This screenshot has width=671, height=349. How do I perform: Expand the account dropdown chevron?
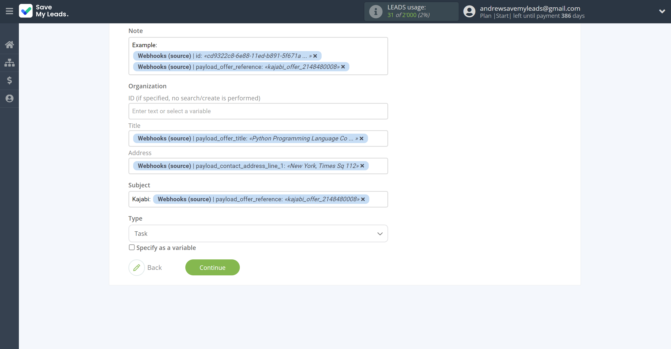(662, 11)
